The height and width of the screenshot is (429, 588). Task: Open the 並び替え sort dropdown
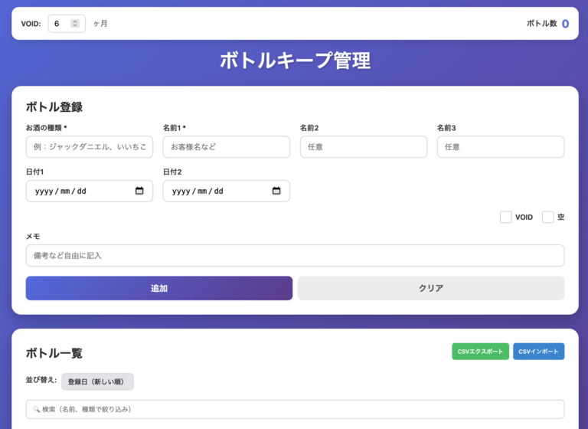coord(97,382)
